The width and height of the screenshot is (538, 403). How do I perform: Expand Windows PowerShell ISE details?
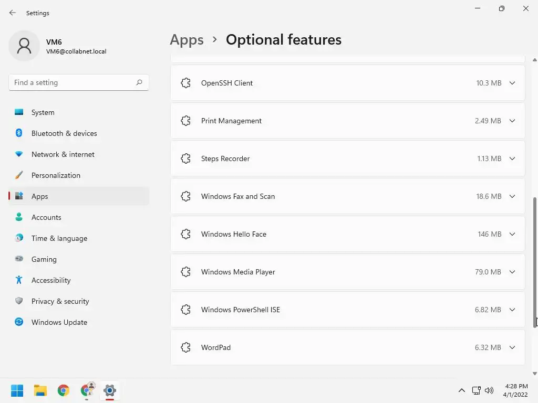(x=512, y=310)
